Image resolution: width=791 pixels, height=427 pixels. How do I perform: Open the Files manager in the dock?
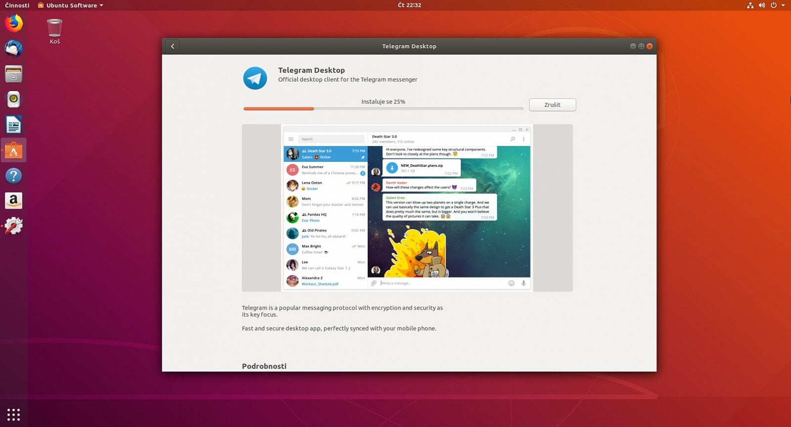pos(14,74)
